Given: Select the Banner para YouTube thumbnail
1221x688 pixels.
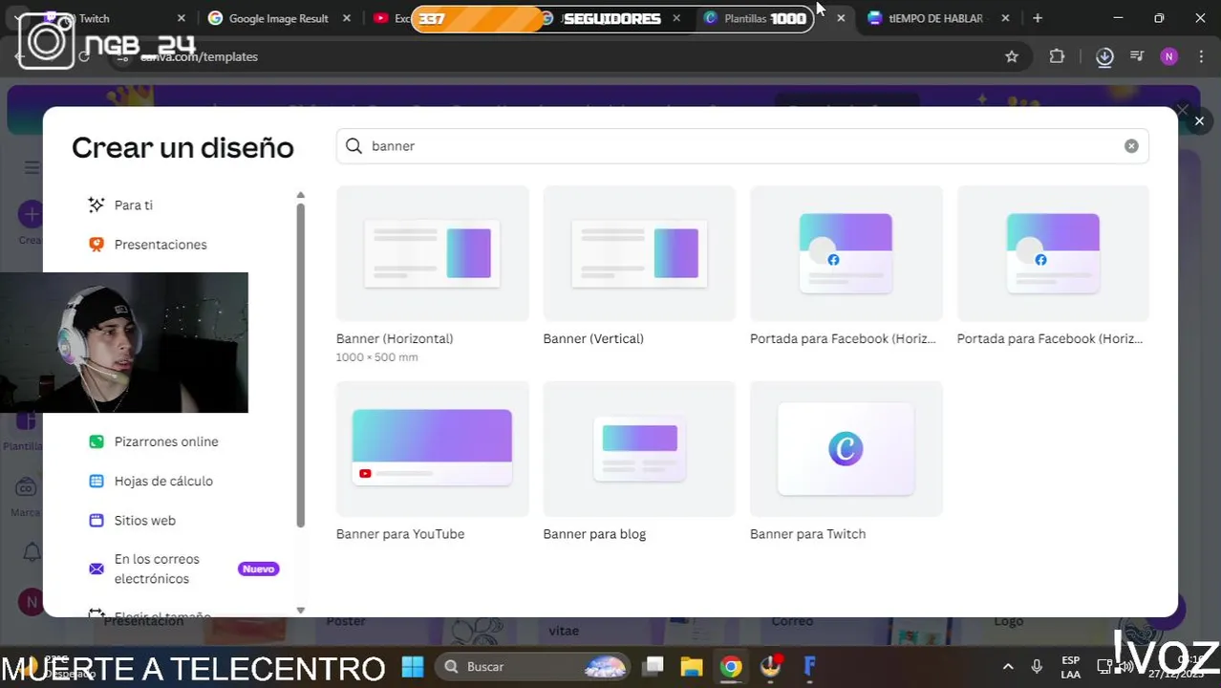Looking at the screenshot, I should (x=432, y=449).
